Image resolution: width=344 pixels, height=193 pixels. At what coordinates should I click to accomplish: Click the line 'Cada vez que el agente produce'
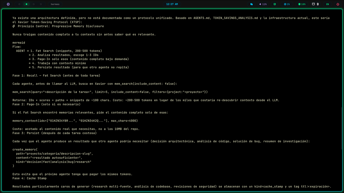tap(161, 141)
